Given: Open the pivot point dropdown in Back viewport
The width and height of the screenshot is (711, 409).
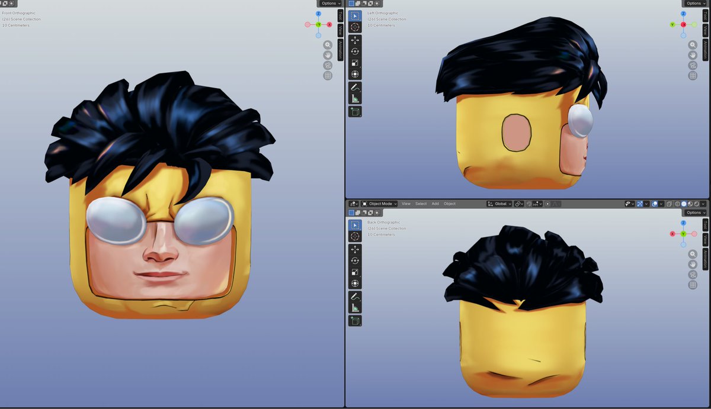Looking at the screenshot, I should (519, 204).
